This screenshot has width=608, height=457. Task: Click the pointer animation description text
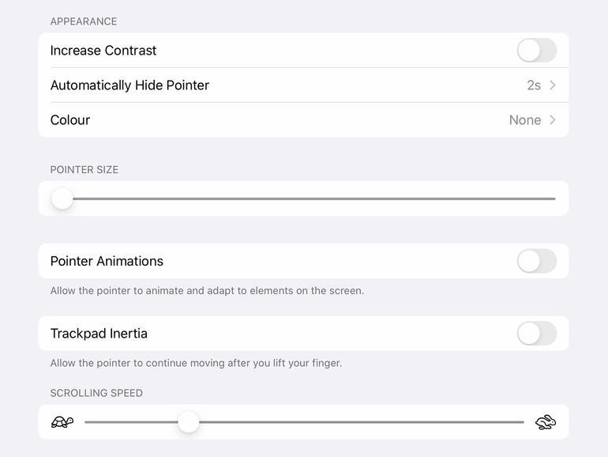tap(207, 291)
